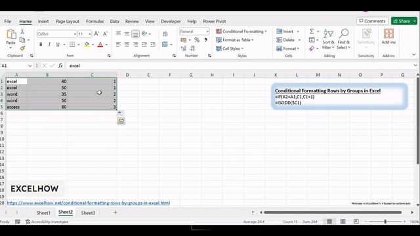Click the Copy icon
The image size is (420, 236).
(22, 40)
